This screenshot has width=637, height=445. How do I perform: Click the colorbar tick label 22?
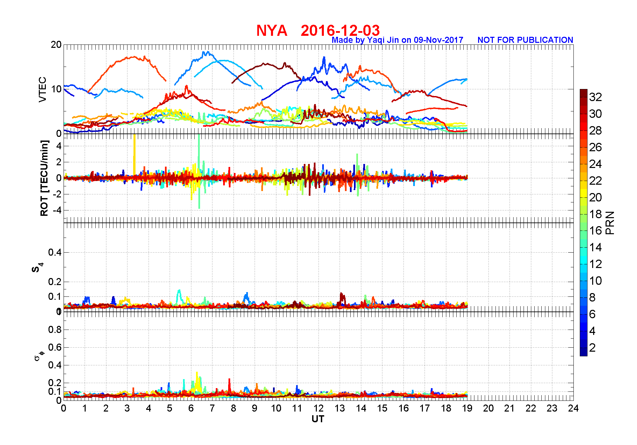pos(596,181)
